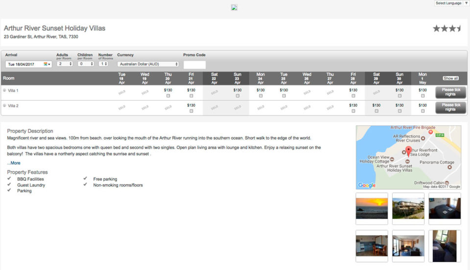Screen dimensions: 470x270
Task: Click the Villa 1 room name
Action: 13,90
